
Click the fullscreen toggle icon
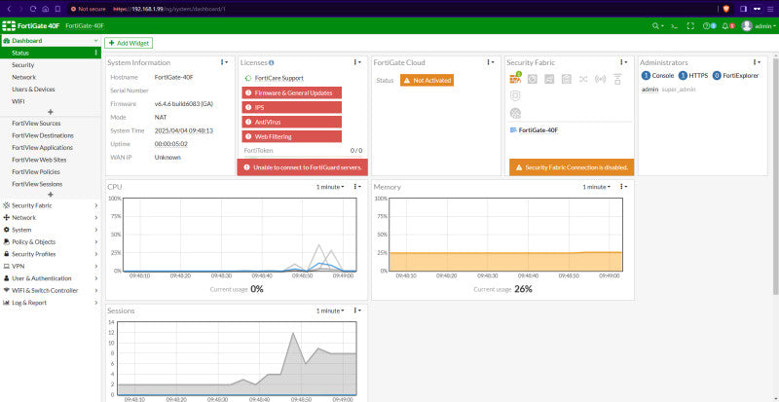(x=690, y=26)
